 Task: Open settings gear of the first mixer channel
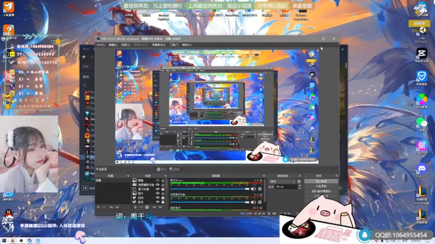tap(260, 189)
